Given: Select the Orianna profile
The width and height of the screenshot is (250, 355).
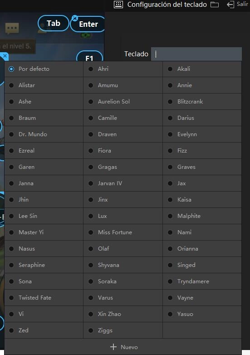Looking at the screenshot, I should 202,249.
